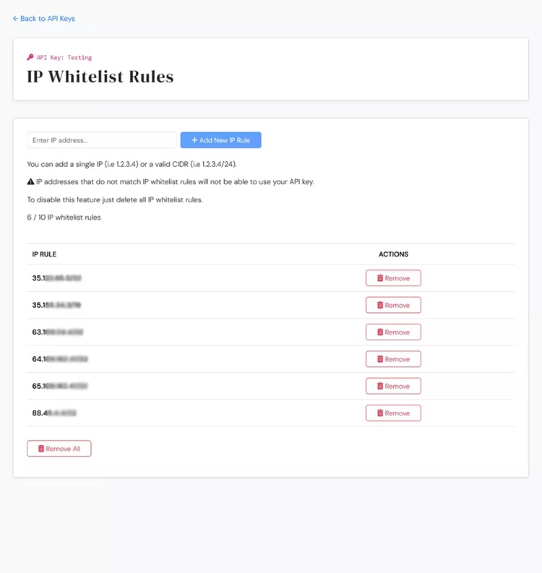Click the API Key: Testing label
Image resolution: width=542 pixels, height=573 pixels.
point(64,57)
